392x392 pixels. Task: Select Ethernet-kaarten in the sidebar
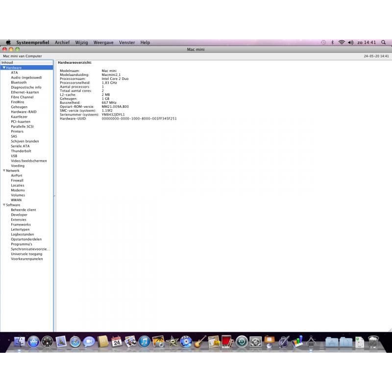tap(25, 92)
